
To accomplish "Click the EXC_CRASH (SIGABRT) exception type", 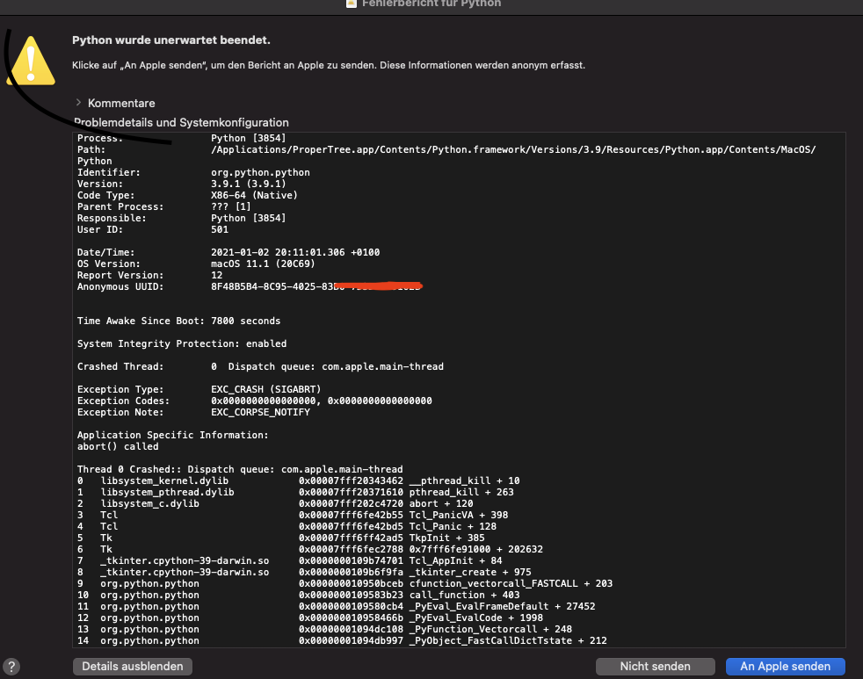I will [x=266, y=389].
